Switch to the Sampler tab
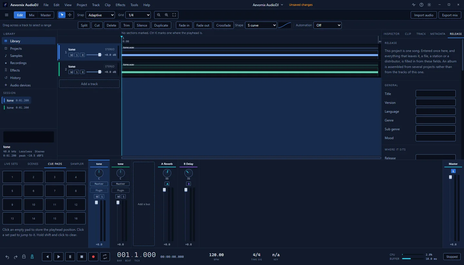This screenshot has width=464, height=265. (x=77, y=164)
